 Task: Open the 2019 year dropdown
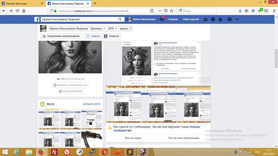click(112, 28)
